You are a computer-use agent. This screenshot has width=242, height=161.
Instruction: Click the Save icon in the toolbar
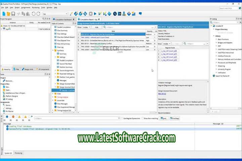13,14
